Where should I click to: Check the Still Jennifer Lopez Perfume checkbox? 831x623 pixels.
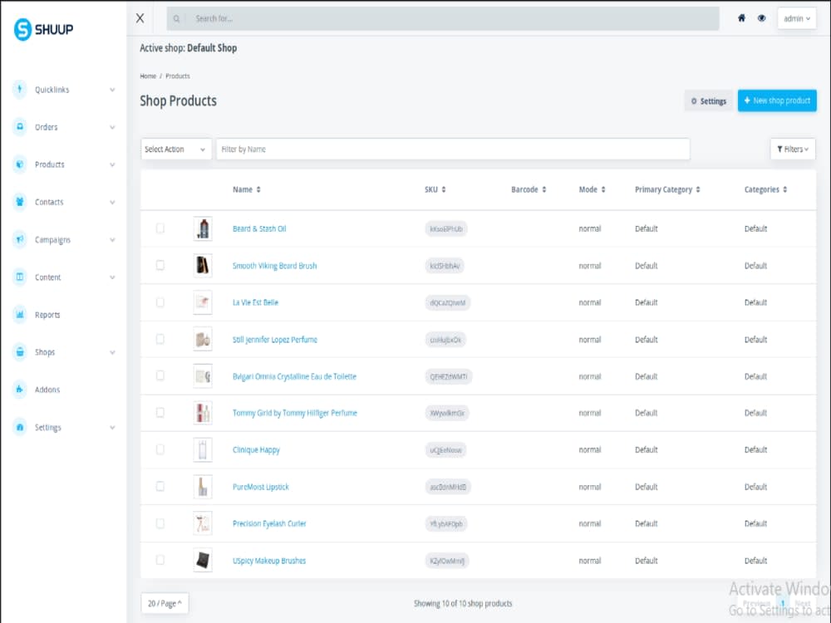click(x=160, y=339)
